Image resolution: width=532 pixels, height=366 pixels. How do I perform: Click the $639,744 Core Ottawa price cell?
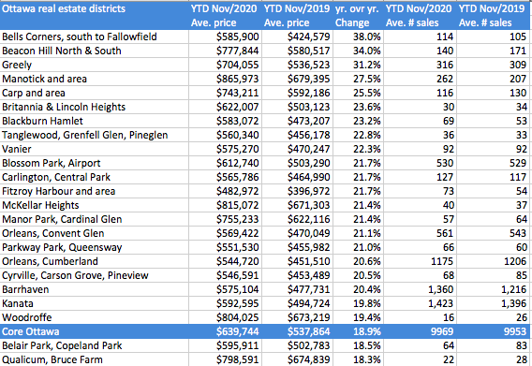tap(226, 331)
